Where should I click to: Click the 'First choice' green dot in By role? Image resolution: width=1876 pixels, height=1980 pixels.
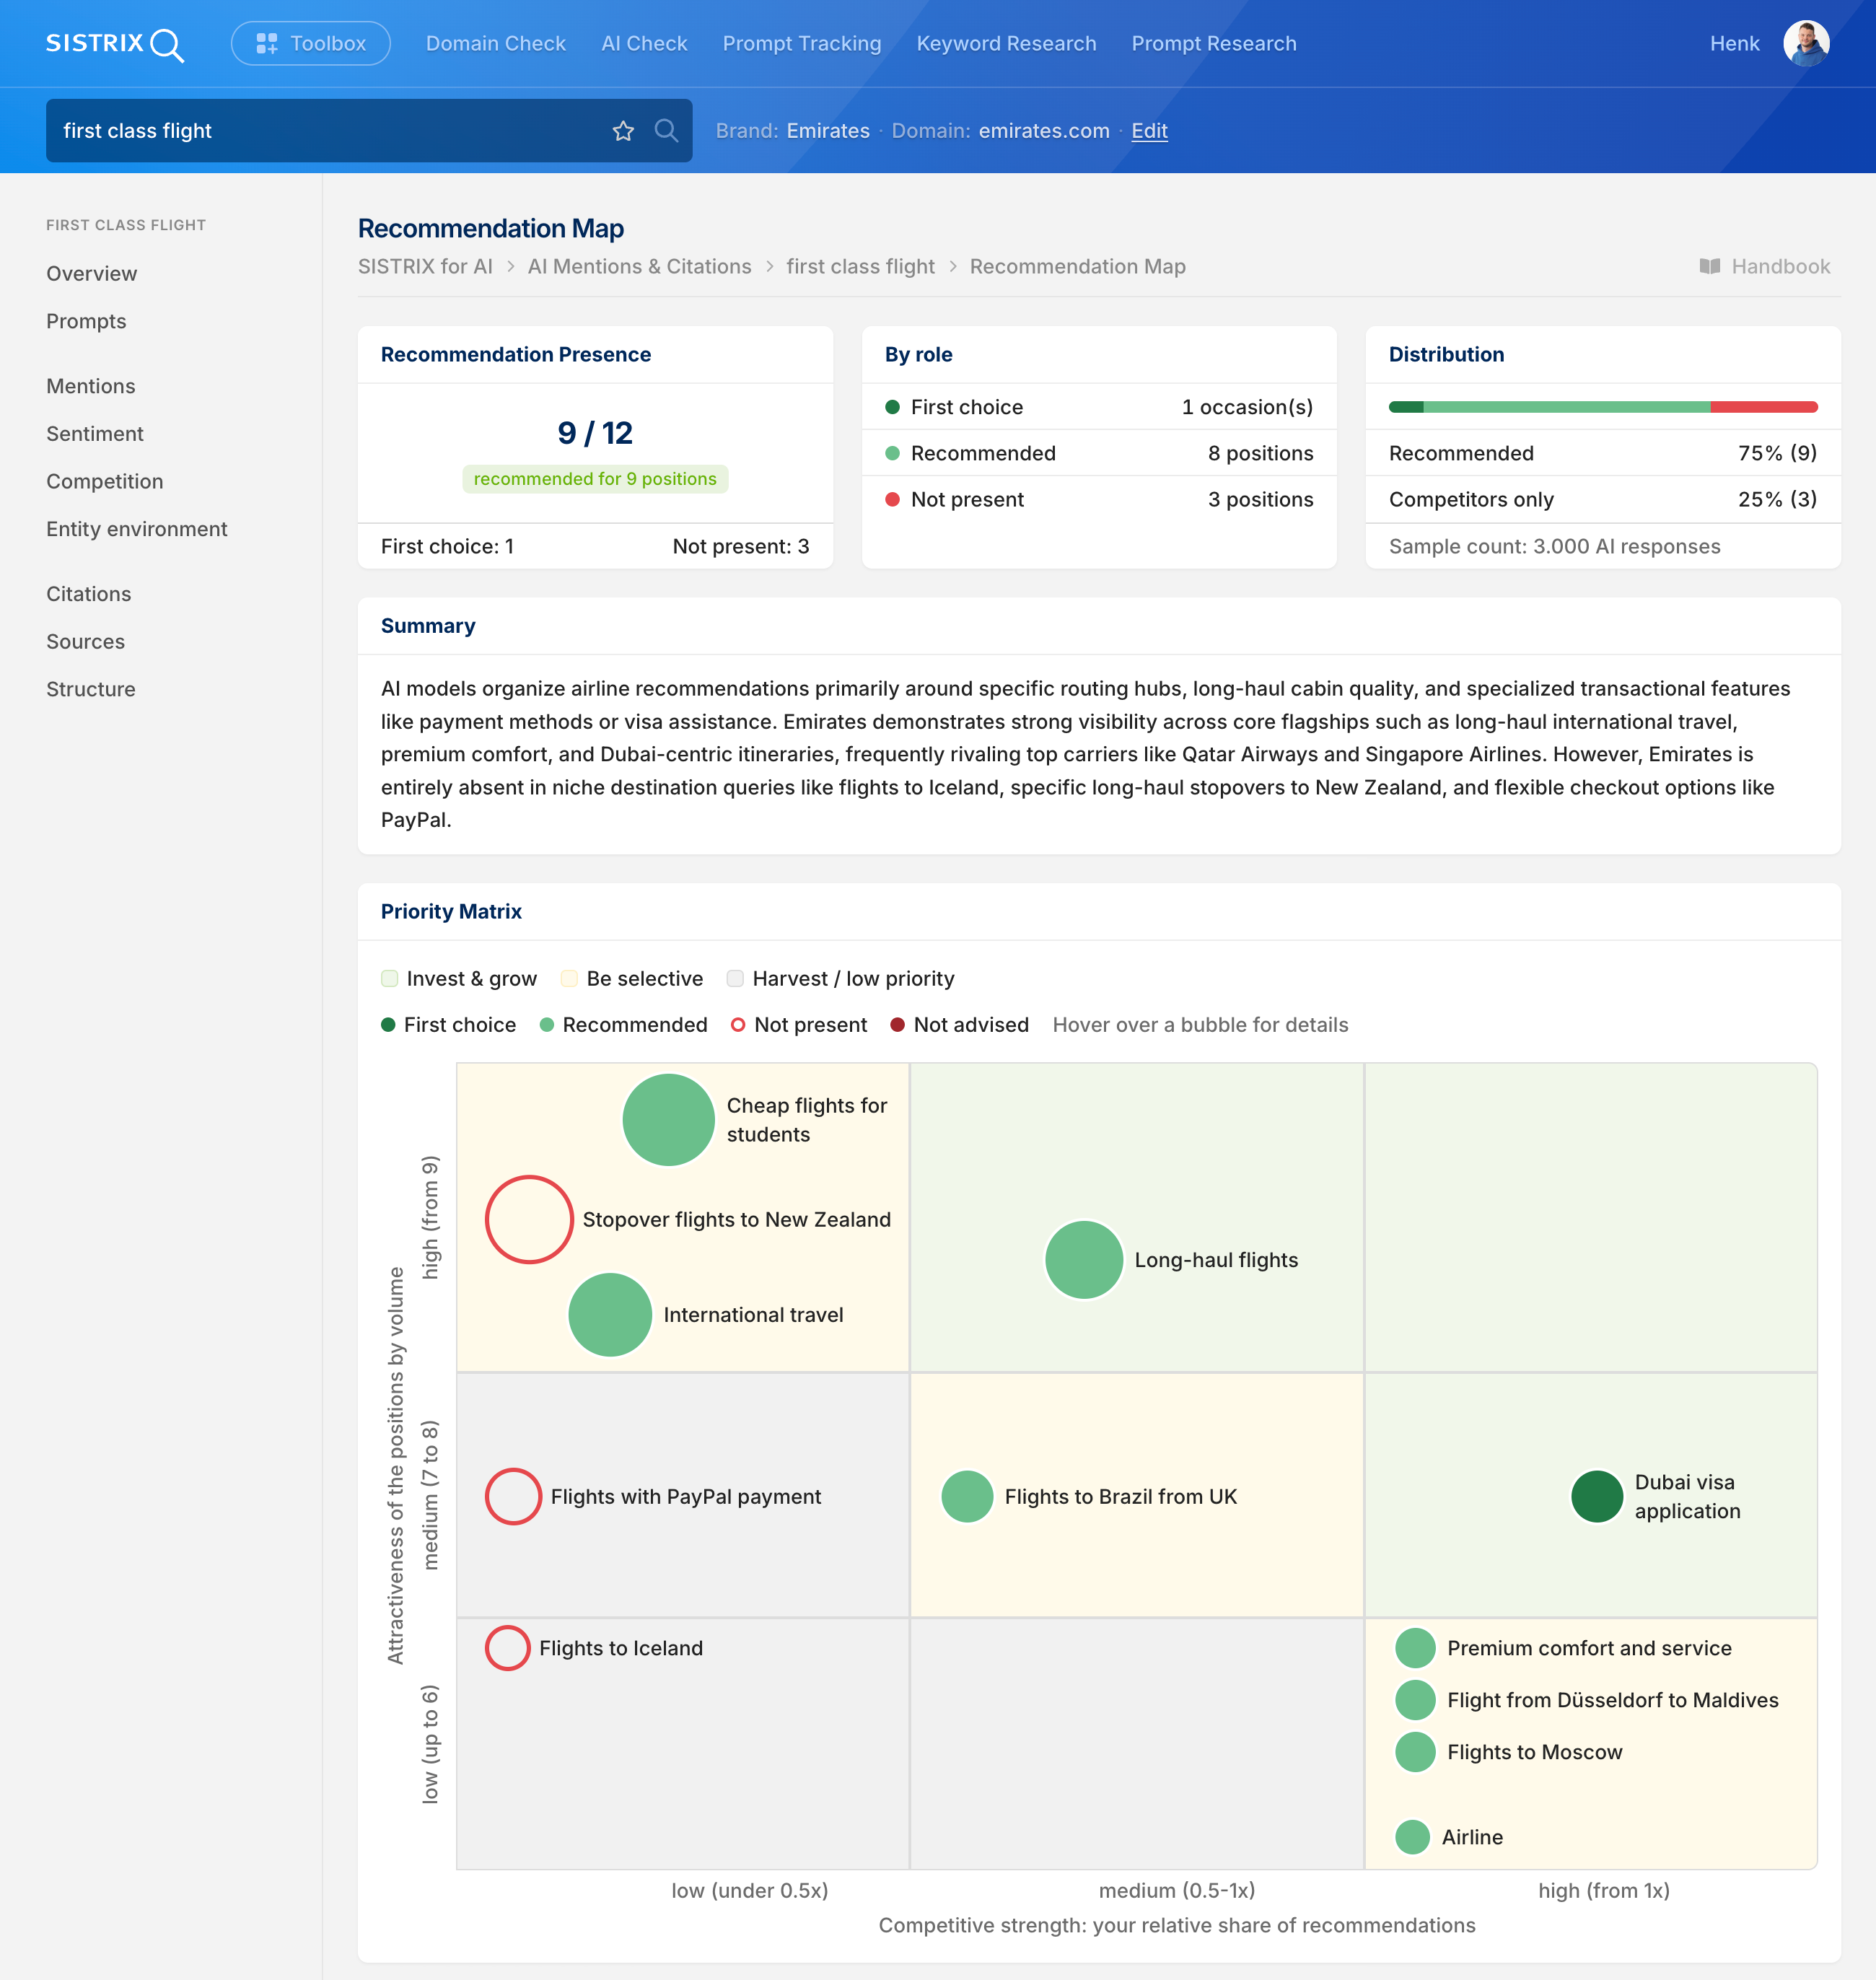pyautogui.click(x=893, y=407)
